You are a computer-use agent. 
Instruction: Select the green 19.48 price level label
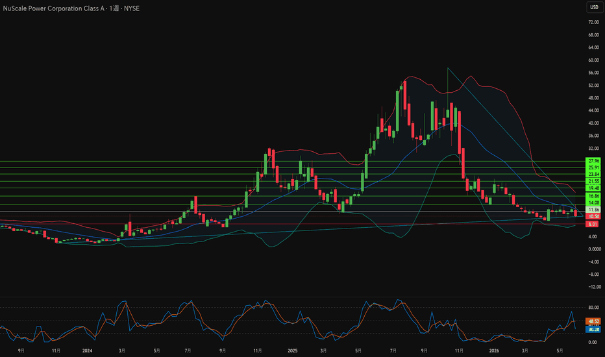pyautogui.click(x=593, y=188)
